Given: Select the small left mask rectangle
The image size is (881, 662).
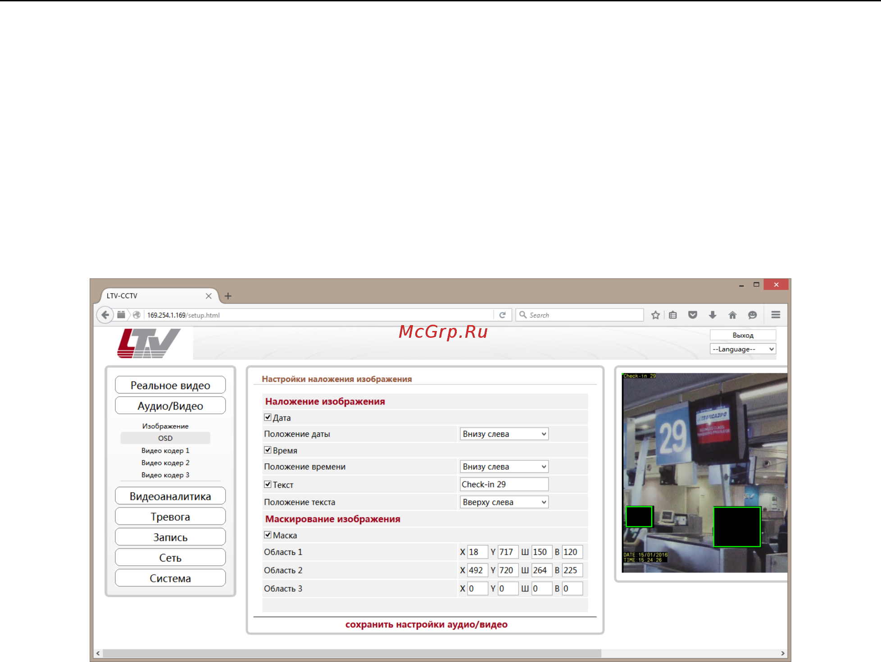Looking at the screenshot, I should pyautogui.click(x=639, y=517).
